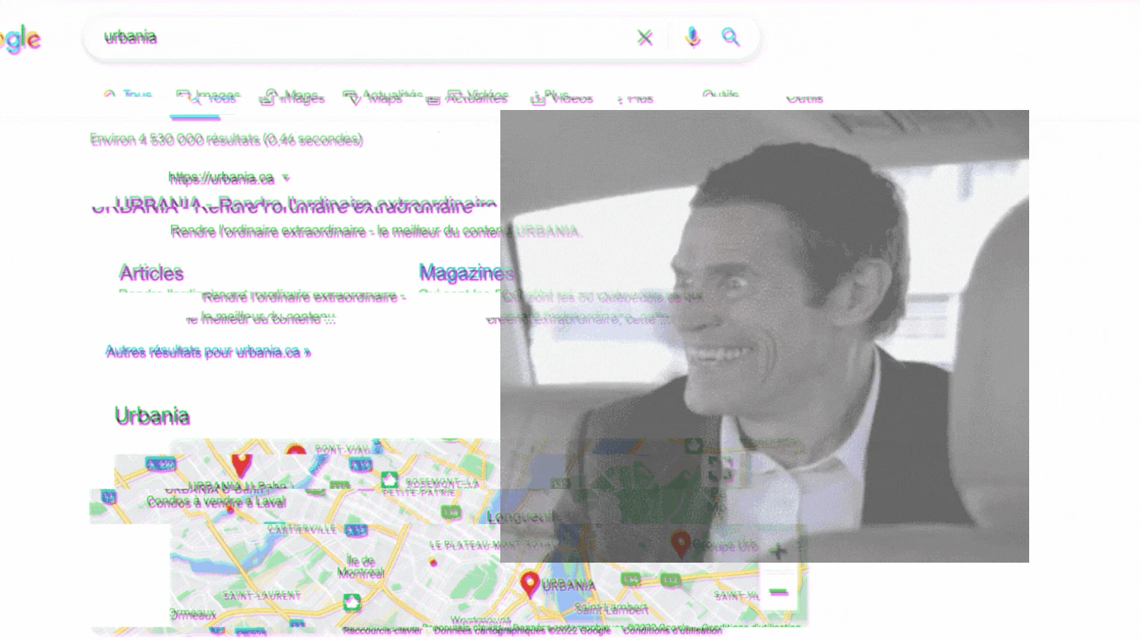Open the Magazines sitelink
This screenshot has width=1140, height=641.
click(466, 273)
